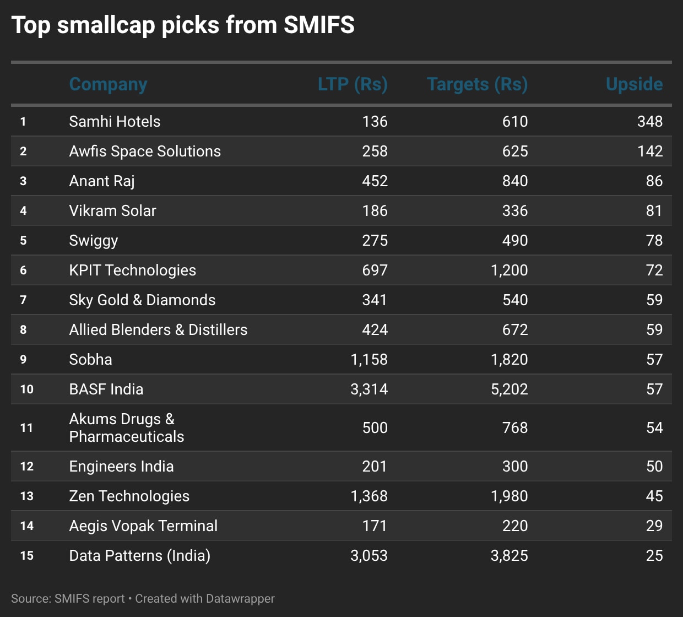
Task: Click the Samhi Hotels company name
Action: point(115,122)
